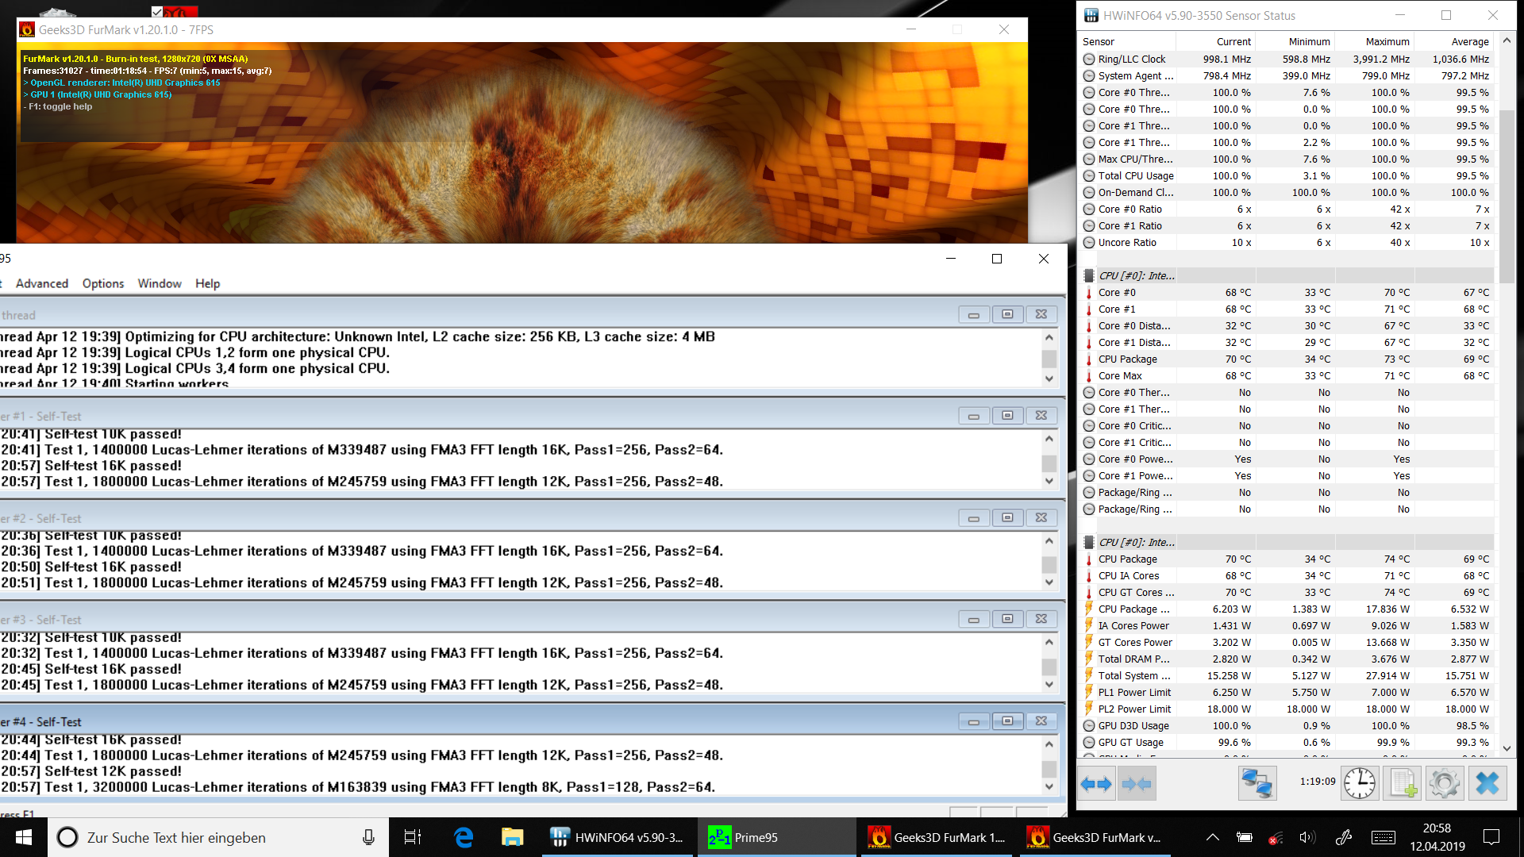Viewport: 1524px width, 857px height.
Task: Start logging with sheet plus icon
Action: click(x=1402, y=784)
